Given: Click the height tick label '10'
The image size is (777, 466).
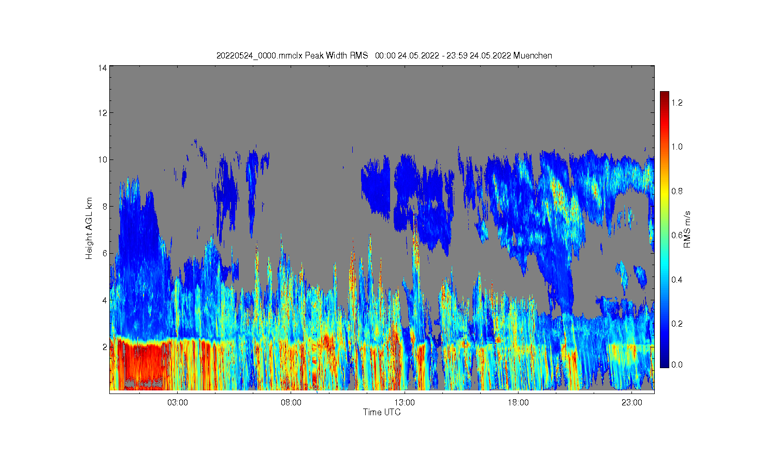Looking at the screenshot, I should tap(103, 159).
